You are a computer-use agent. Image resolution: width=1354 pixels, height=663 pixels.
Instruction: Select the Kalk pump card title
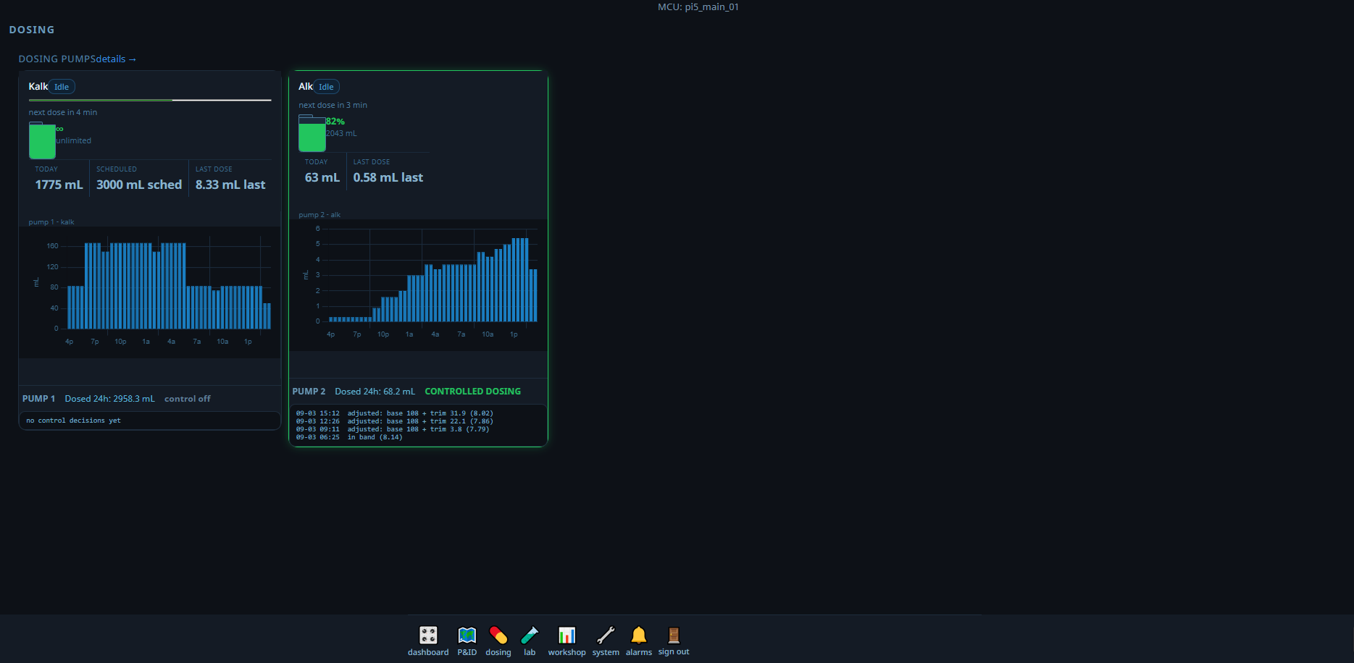click(38, 86)
